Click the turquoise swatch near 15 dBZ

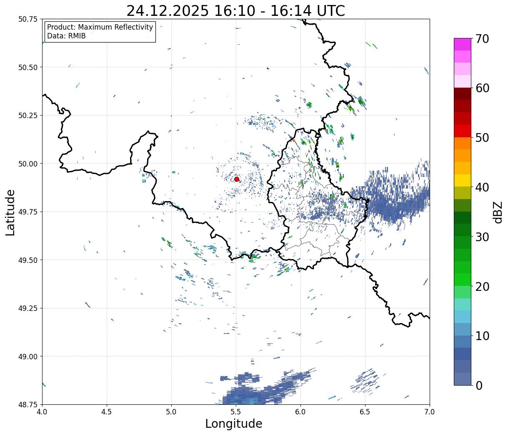(463, 304)
